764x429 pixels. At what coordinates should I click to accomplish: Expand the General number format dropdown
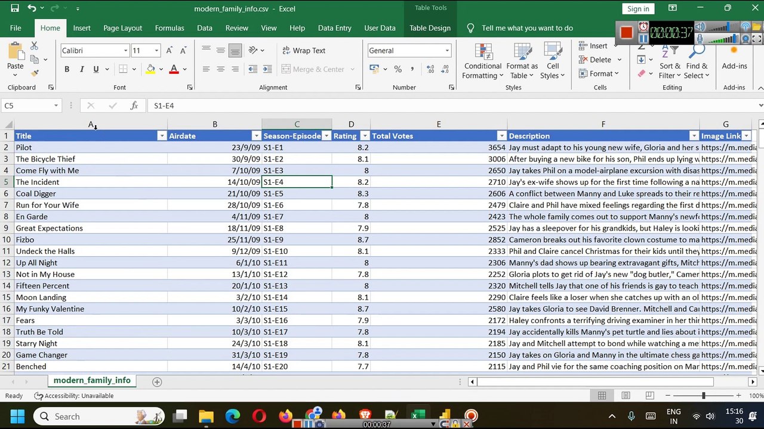pos(446,51)
